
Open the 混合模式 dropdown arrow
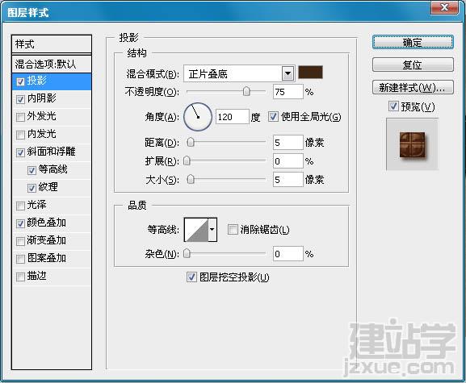288,73
